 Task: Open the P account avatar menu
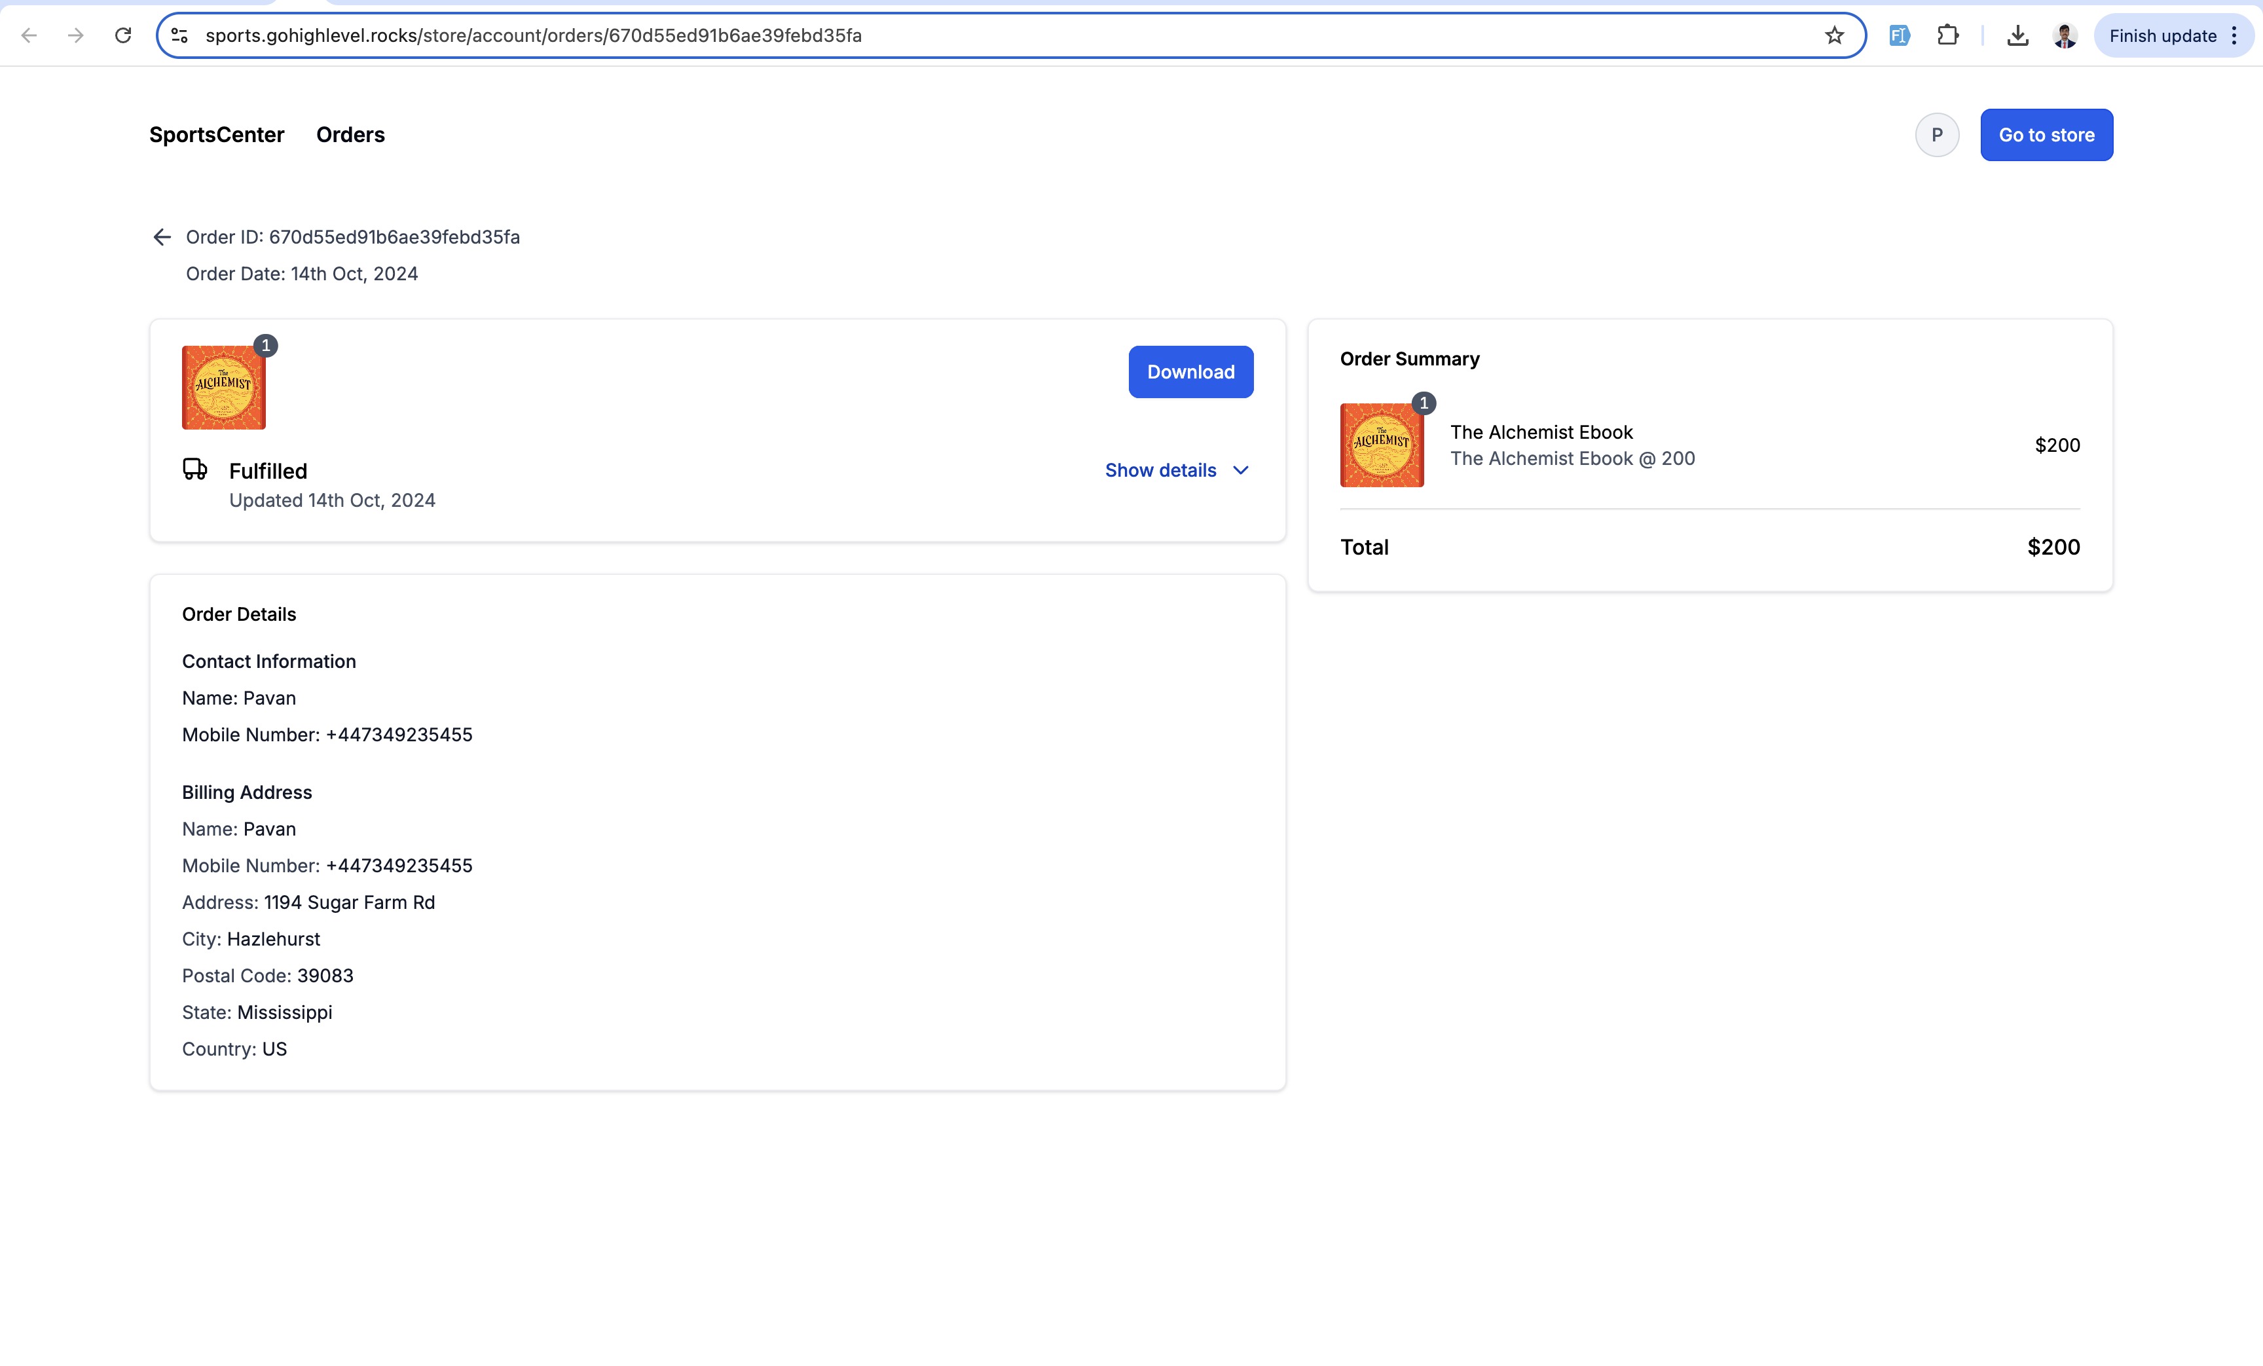click(1937, 135)
